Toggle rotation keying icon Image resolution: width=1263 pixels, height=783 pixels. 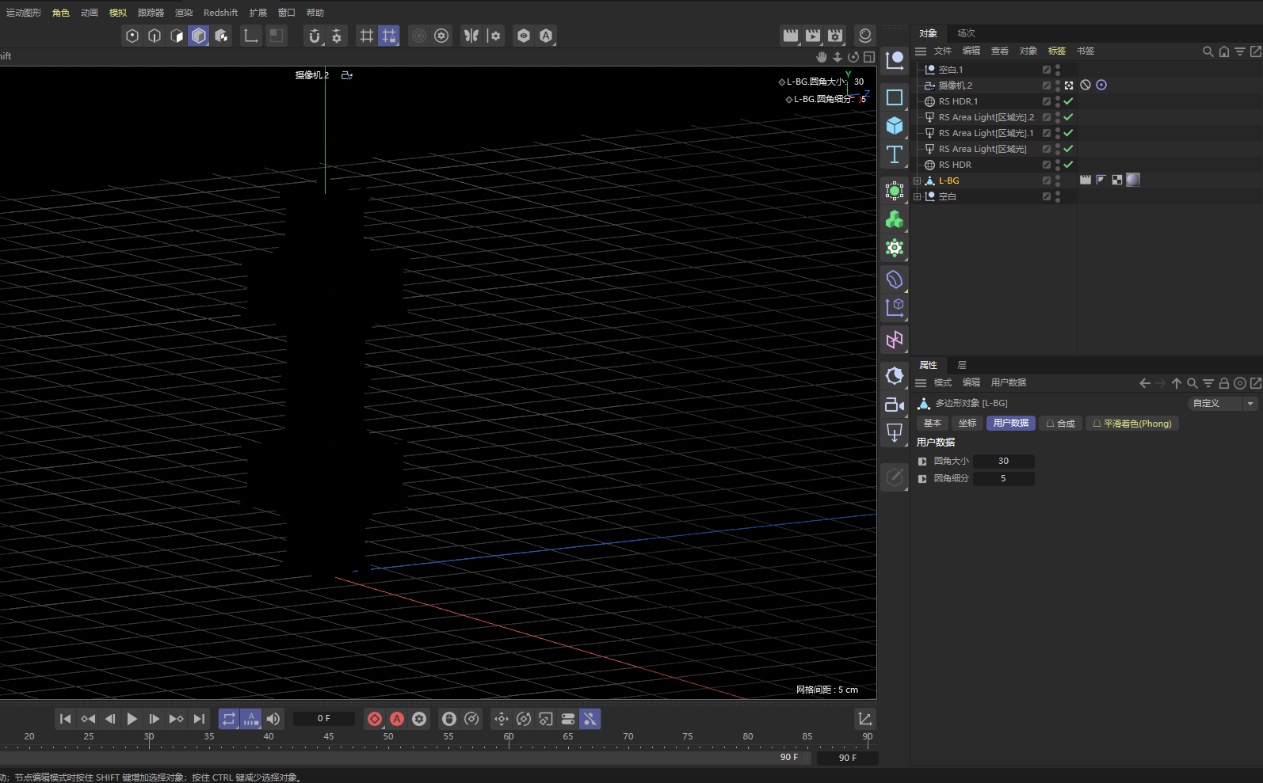tap(524, 719)
